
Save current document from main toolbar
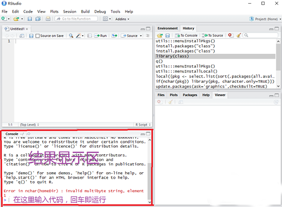[30, 19]
